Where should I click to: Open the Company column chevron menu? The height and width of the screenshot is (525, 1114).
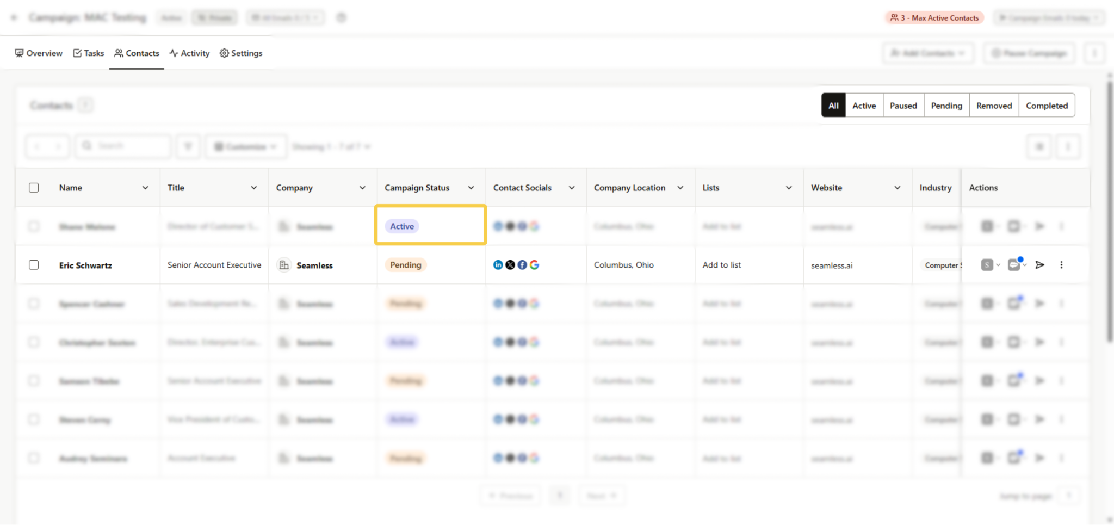coord(362,188)
